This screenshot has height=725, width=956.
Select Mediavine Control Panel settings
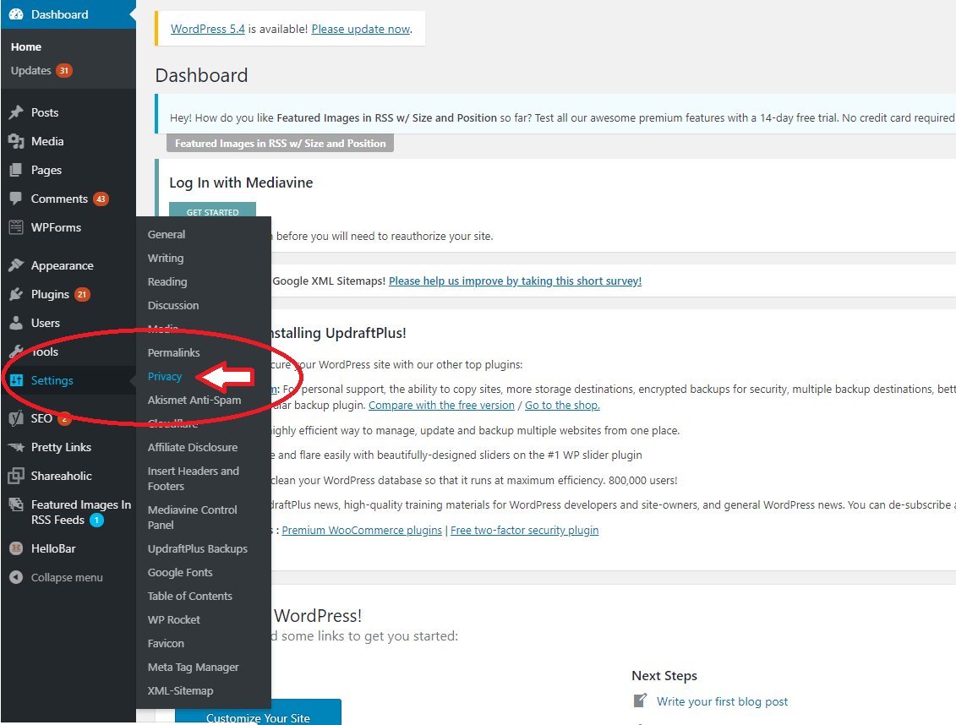tap(192, 517)
